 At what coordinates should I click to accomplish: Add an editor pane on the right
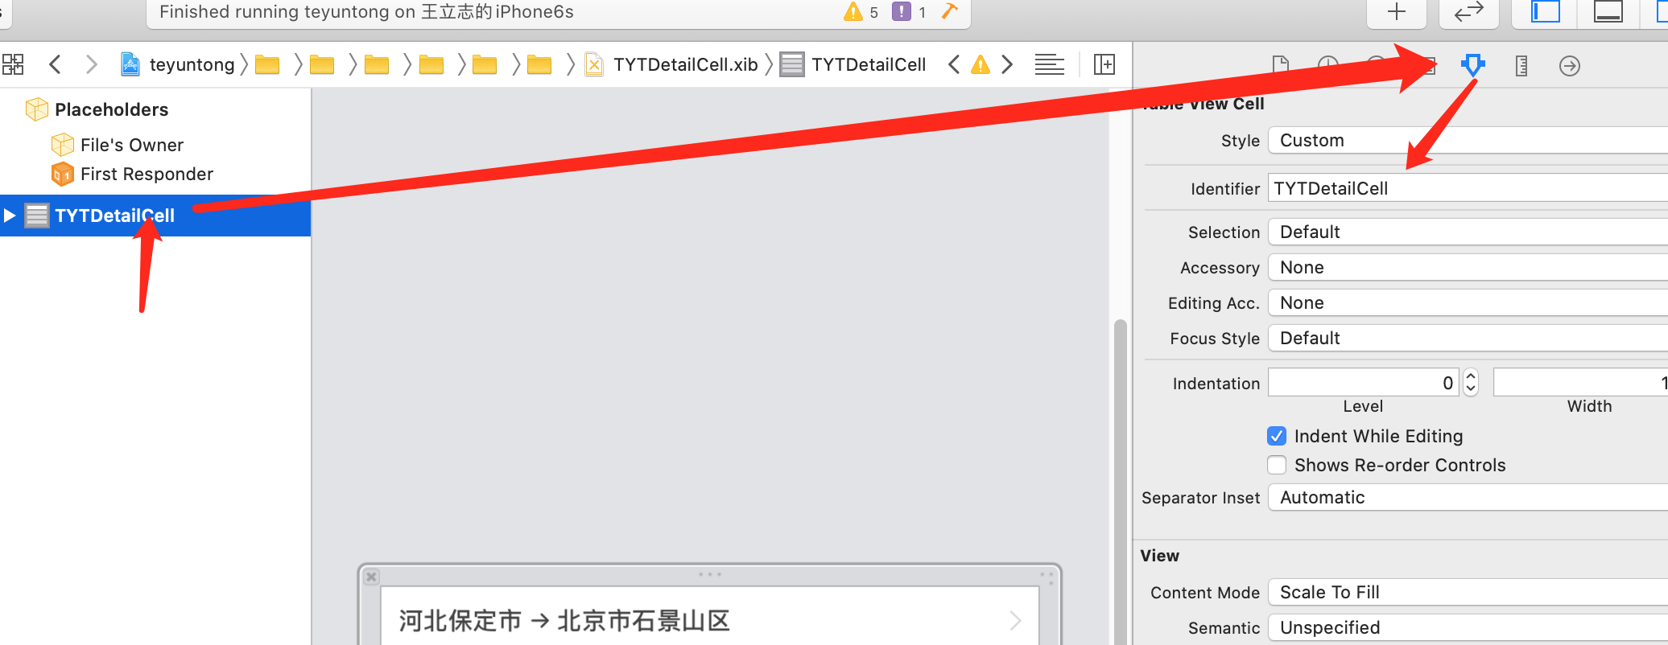(1104, 64)
